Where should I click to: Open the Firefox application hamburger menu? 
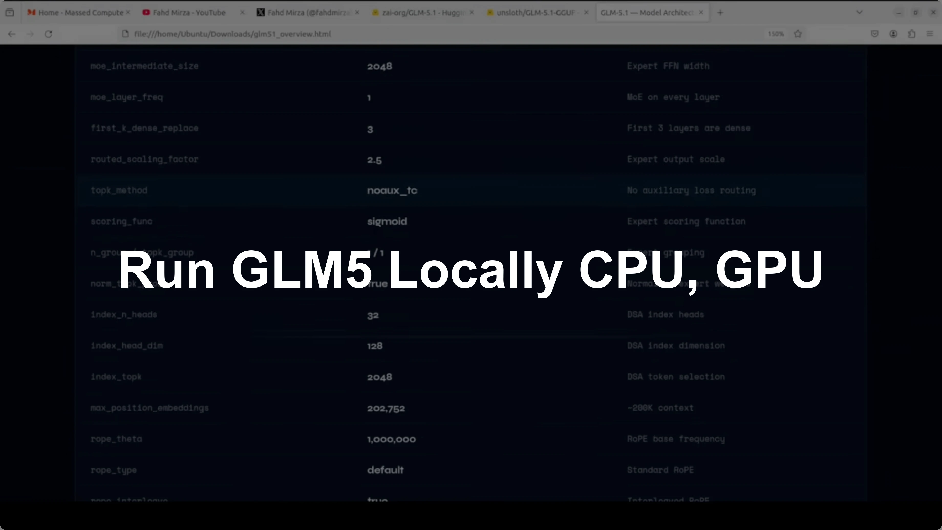pos(930,34)
